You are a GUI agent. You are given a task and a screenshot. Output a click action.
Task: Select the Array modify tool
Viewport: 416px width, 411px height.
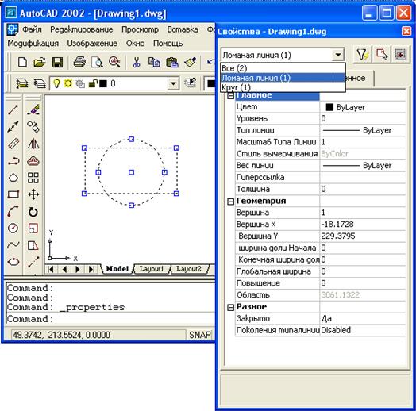tap(33, 178)
